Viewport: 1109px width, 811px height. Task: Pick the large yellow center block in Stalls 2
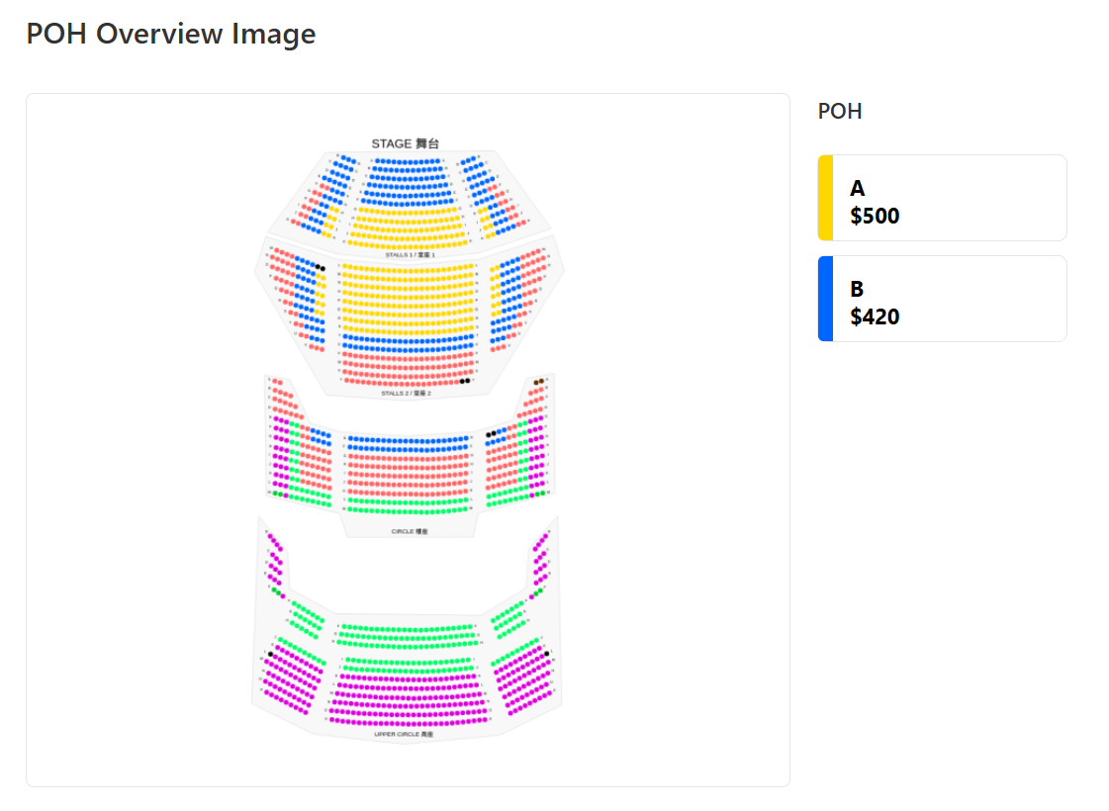point(409,299)
